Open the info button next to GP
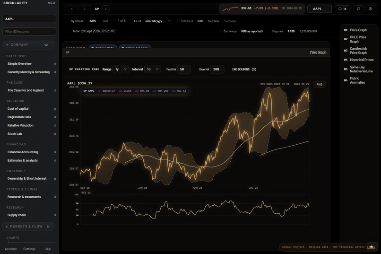Screen dimensions: 381x254 [106, 9]
